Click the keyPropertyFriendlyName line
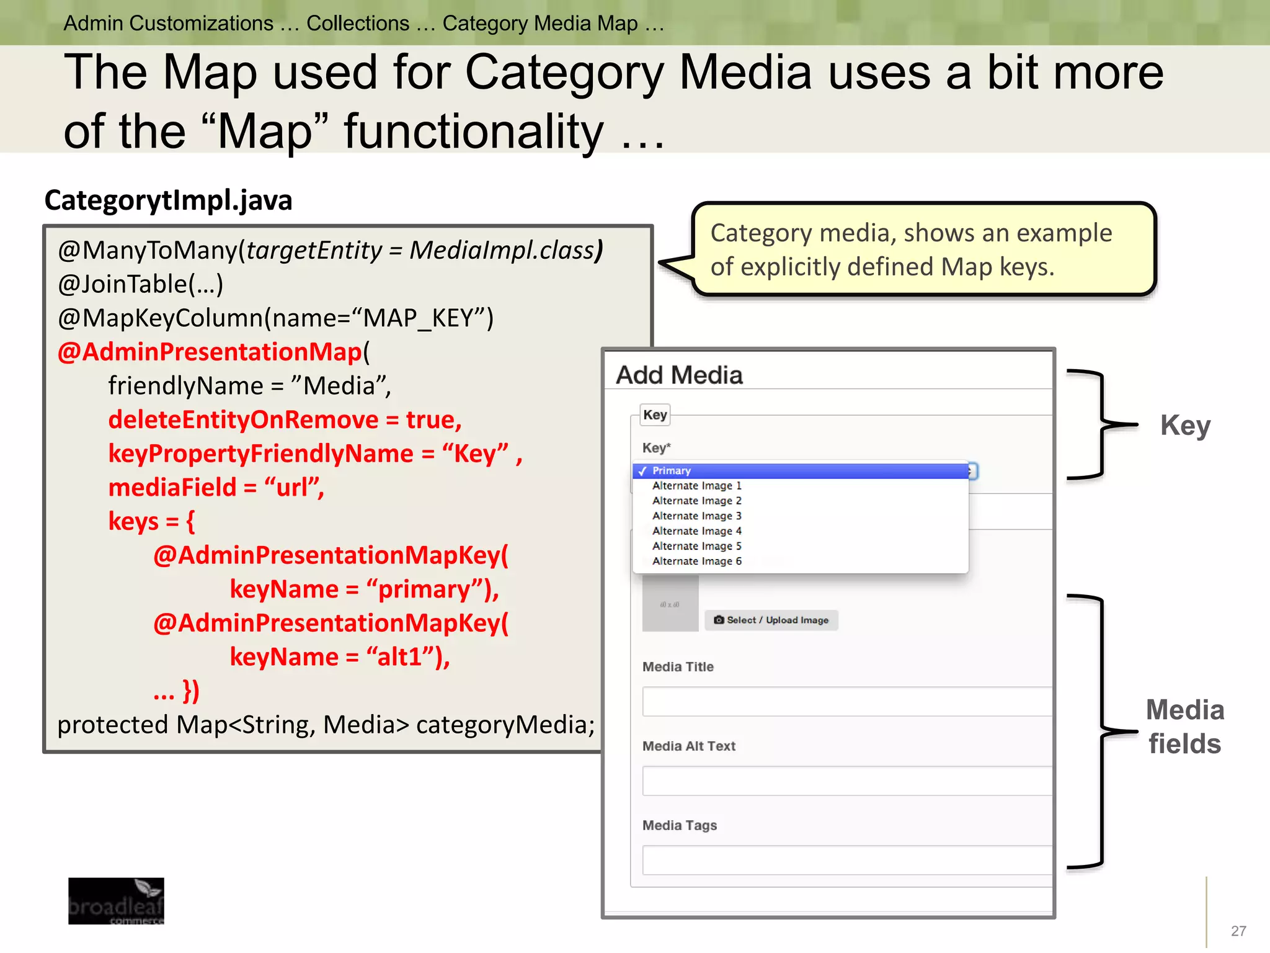 [315, 454]
